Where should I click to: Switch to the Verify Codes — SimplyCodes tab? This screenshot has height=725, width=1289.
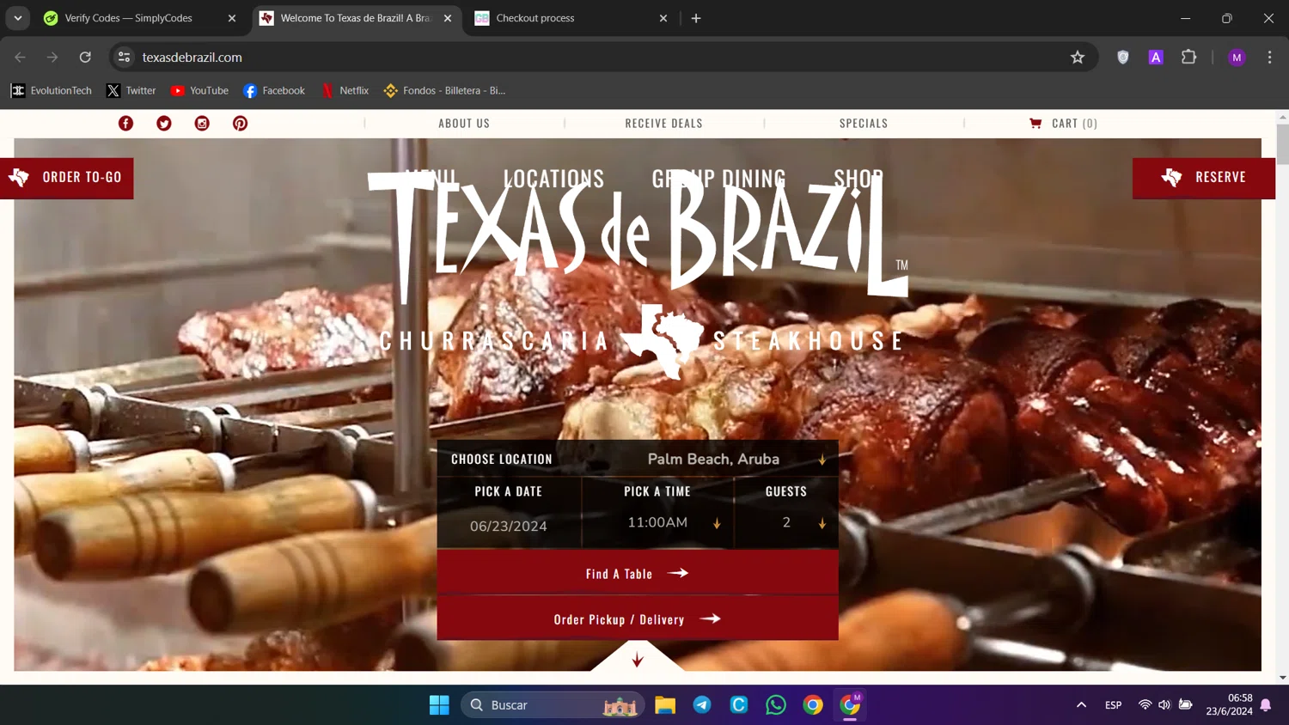(128, 18)
